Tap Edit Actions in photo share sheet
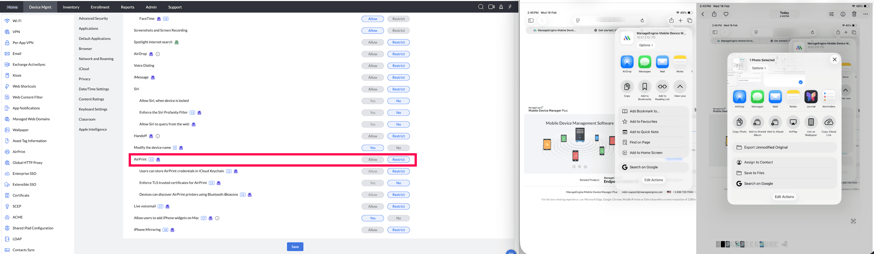 coord(784,197)
